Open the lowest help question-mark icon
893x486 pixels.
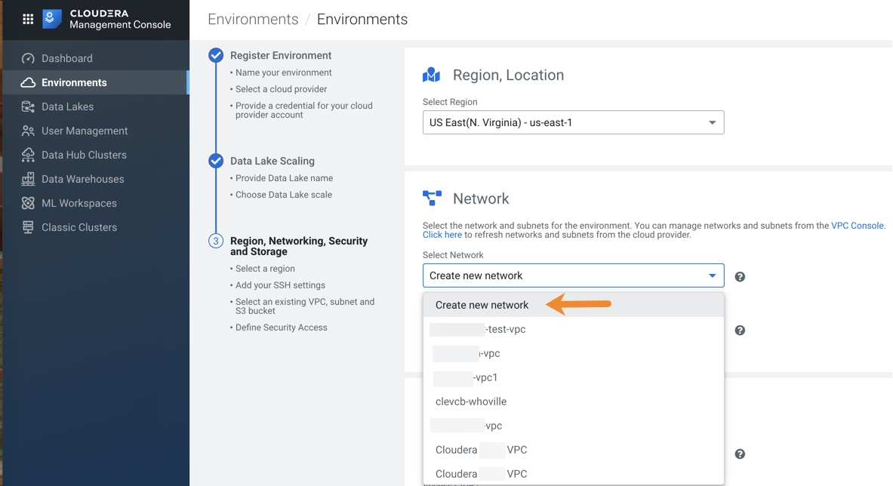(x=740, y=454)
